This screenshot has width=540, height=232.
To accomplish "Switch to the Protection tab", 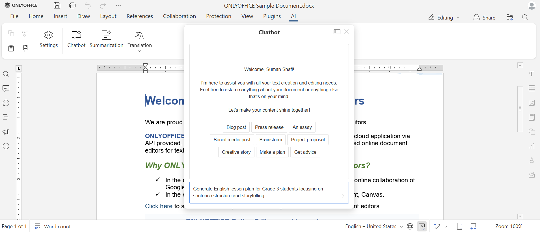I will point(219,16).
